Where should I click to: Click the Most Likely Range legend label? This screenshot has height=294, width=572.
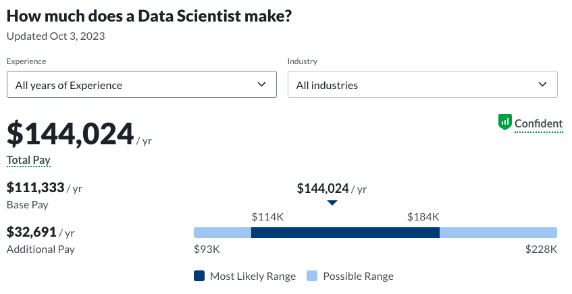click(x=253, y=276)
